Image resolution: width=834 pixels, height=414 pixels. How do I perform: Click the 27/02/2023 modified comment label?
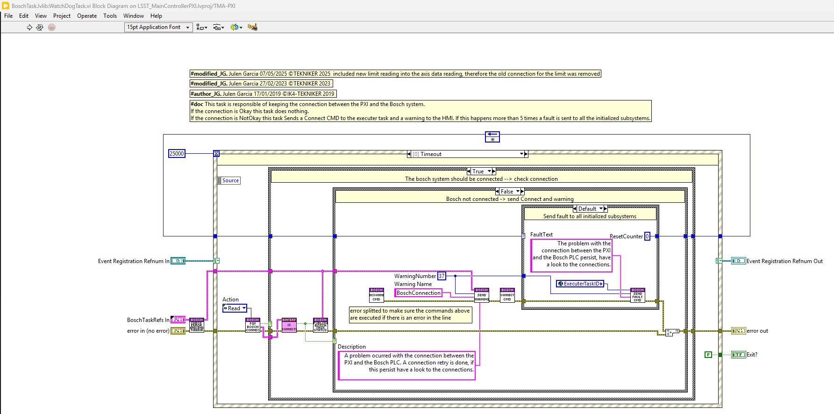tap(261, 84)
